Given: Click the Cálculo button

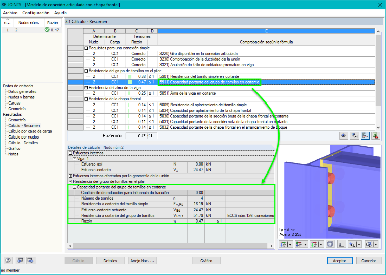Looking at the screenshot, I should [79, 261].
